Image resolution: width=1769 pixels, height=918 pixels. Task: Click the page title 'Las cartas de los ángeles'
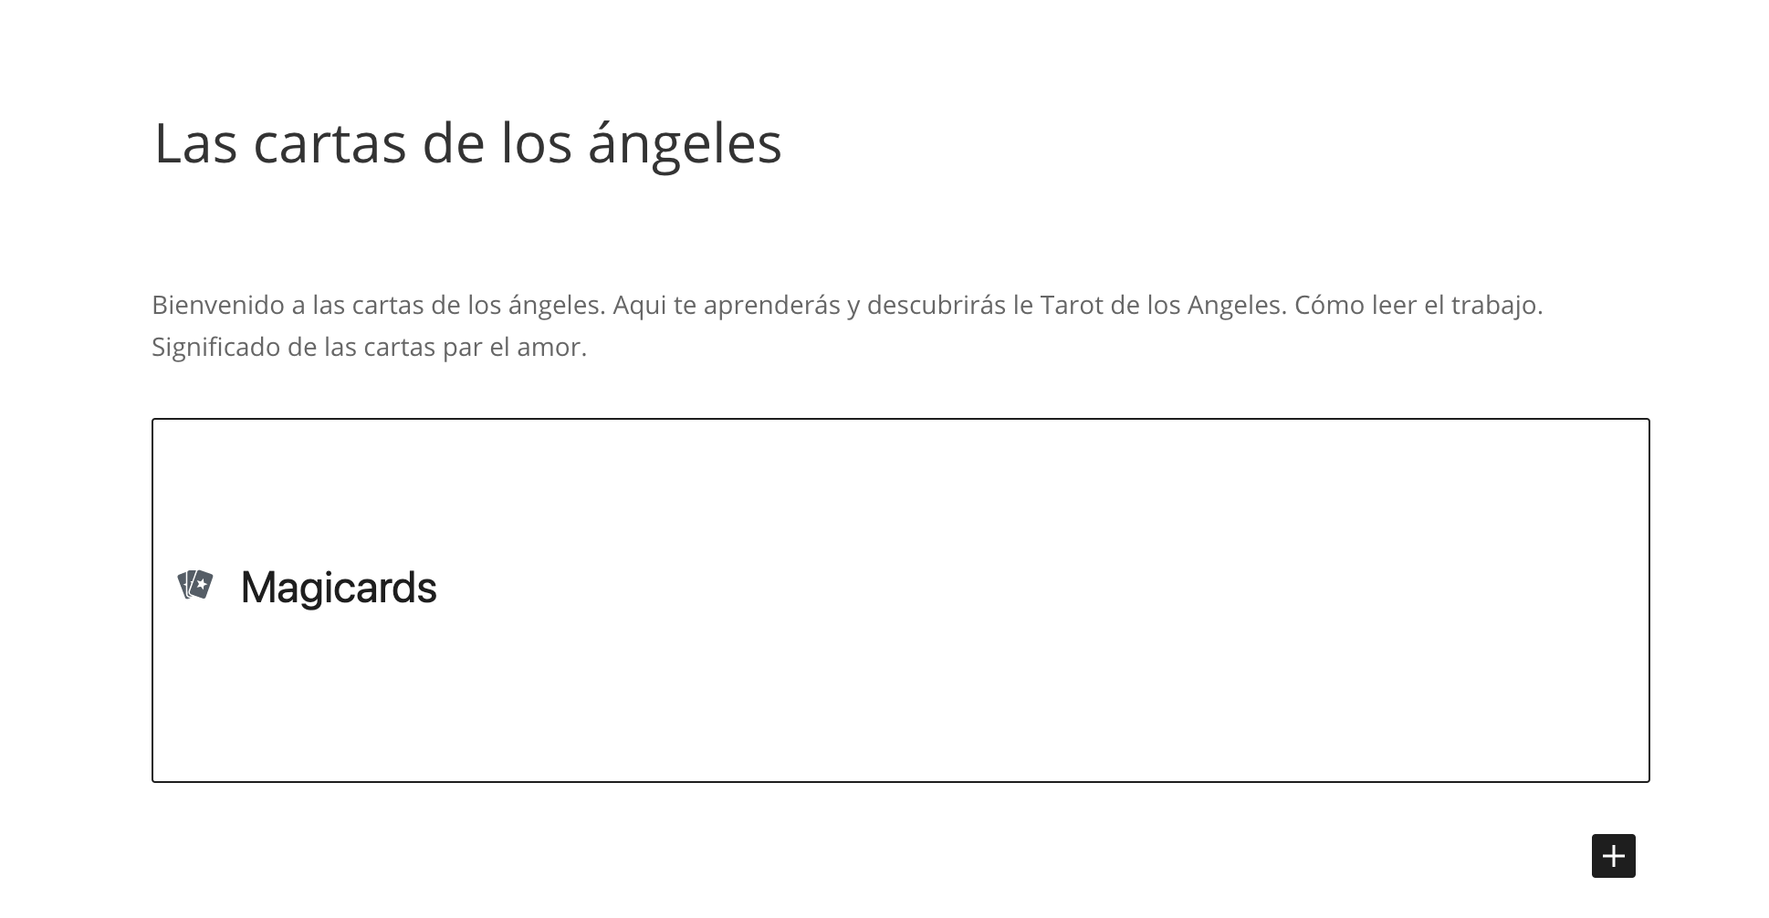click(467, 143)
